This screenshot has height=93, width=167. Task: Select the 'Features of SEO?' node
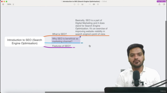coord(62,46)
